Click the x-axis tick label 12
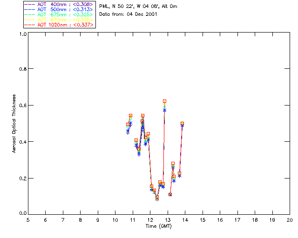Viewport: 298px width, 238px height. point(150,220)
